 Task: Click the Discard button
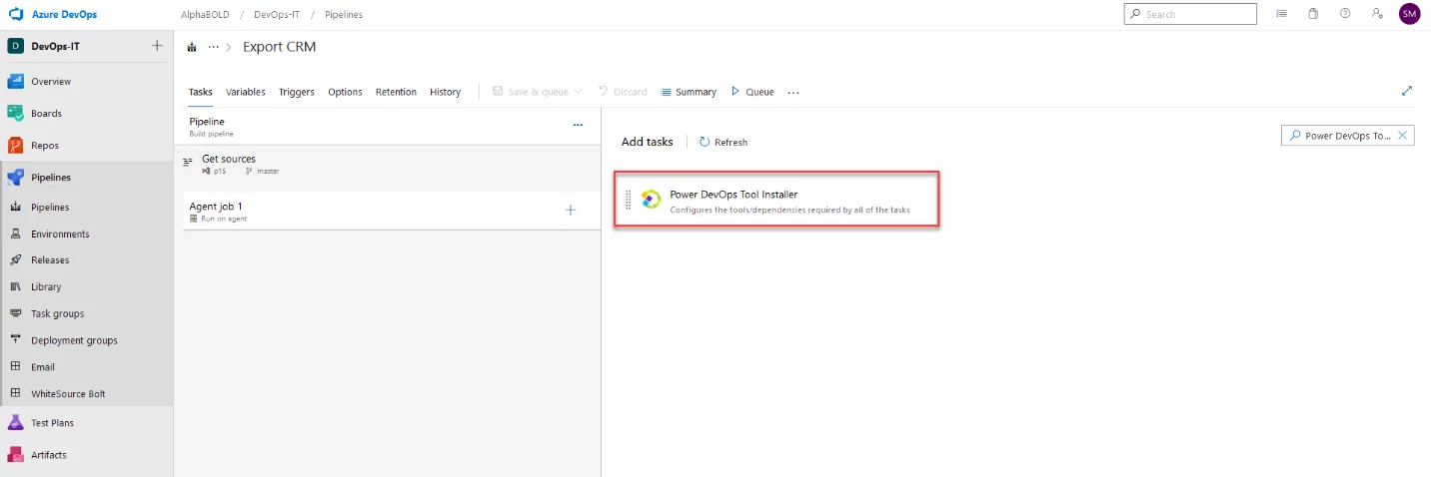pyautogui.click(x=623, y=92)
